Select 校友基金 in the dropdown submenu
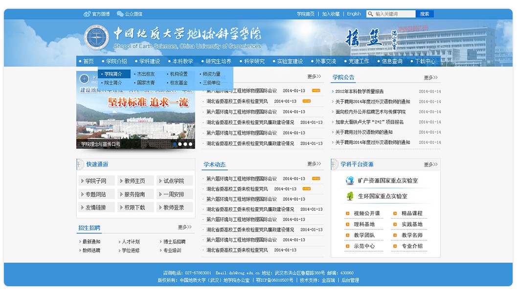This screenshot has height=294, width=518. tap(179, 83)
